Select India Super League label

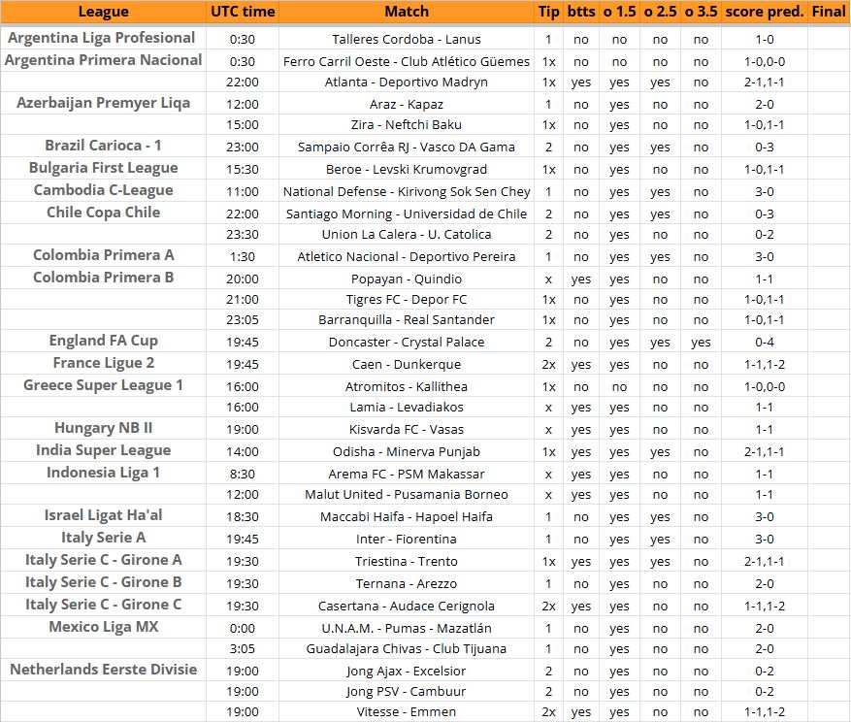(x=103, y=450)
